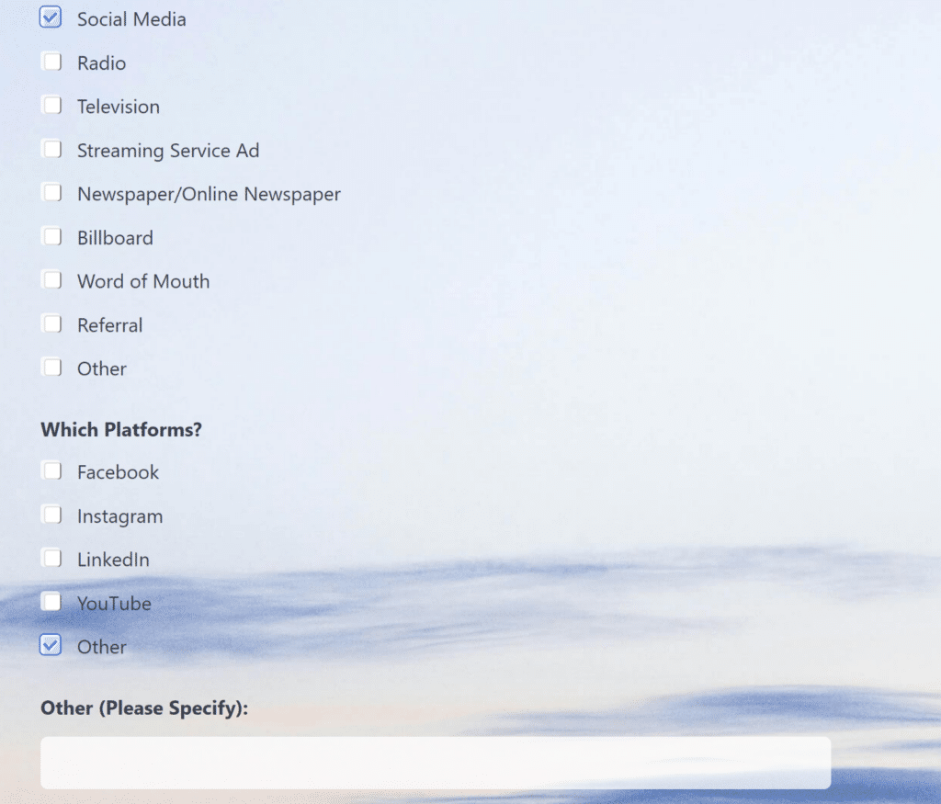Mark the Billboard checkbox
The image size is (941, 804).
51,236
